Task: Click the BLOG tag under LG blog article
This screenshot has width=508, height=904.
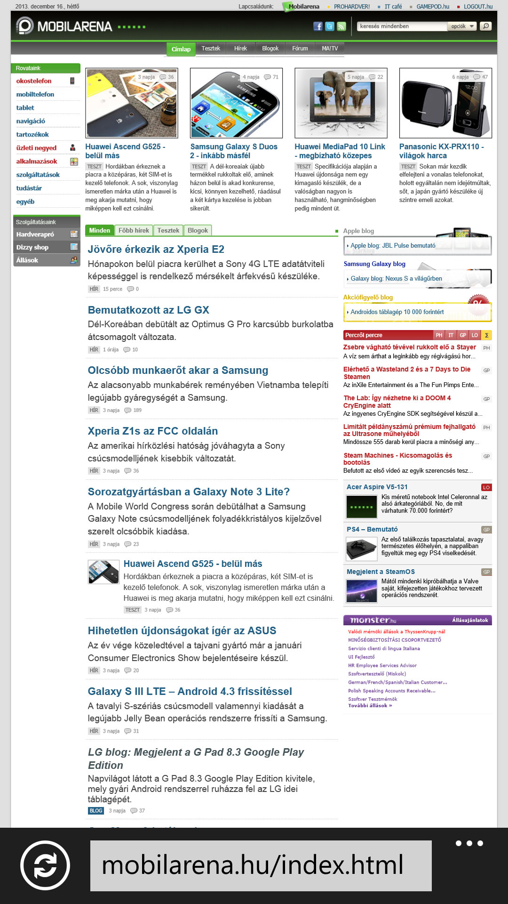Action: [96, 811]
